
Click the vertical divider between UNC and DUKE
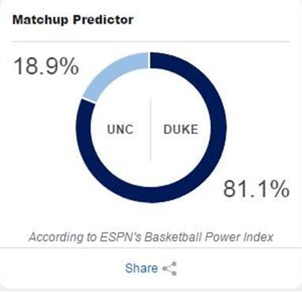coord(150,129)
